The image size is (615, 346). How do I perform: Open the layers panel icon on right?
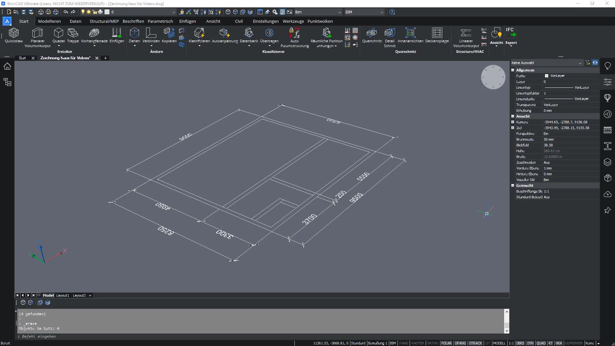[607, 162]
